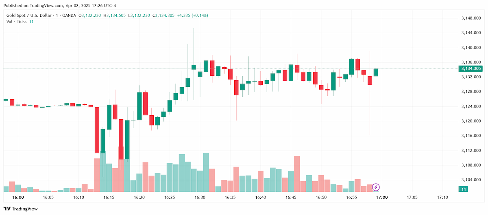Click the +4.335 (+0.14%) change value
Viewport: 488px width, 215px height.
(x=192, y=15)
